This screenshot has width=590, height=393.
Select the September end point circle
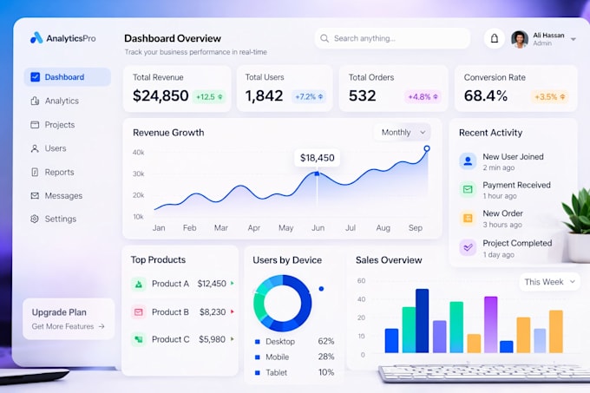pos(427,148)
